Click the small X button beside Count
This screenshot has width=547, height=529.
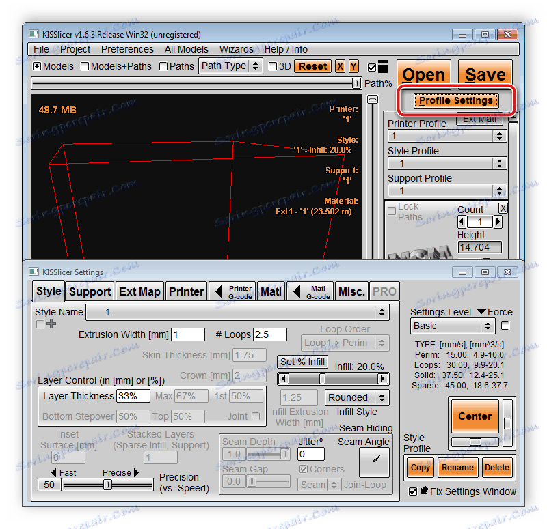(503, 208)
